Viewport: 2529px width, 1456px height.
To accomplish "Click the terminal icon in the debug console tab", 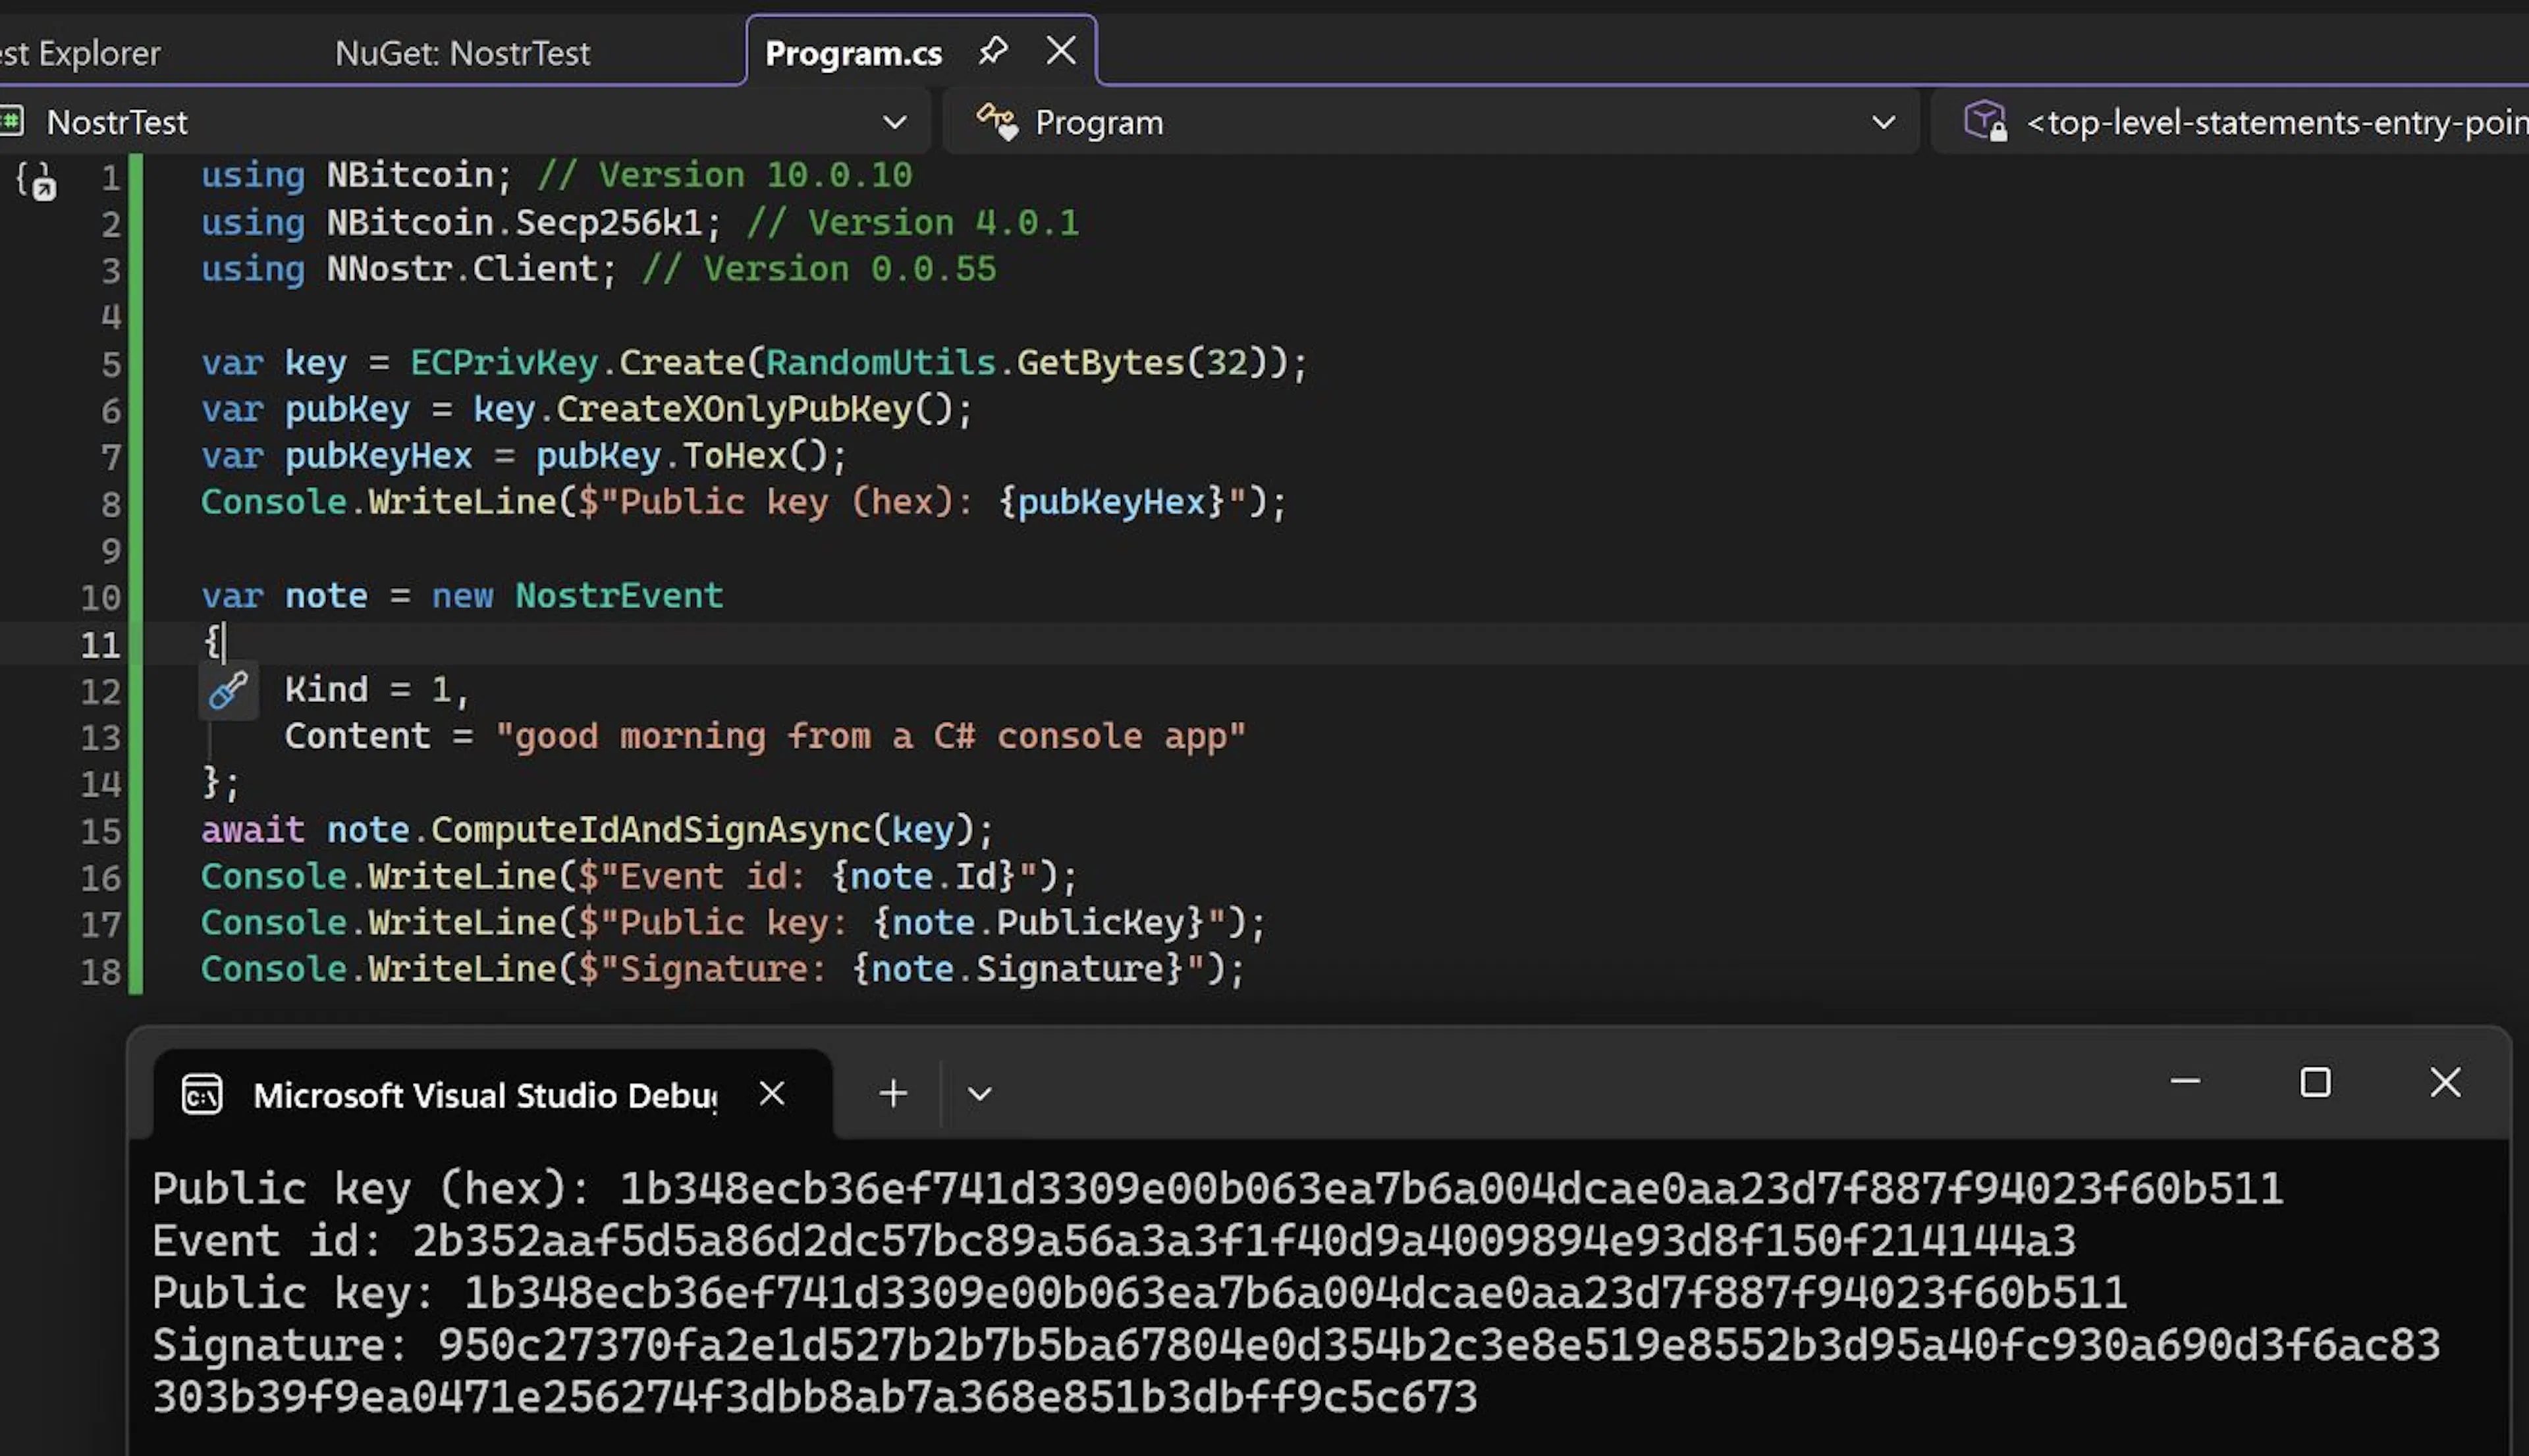I will click(202, 1094).
